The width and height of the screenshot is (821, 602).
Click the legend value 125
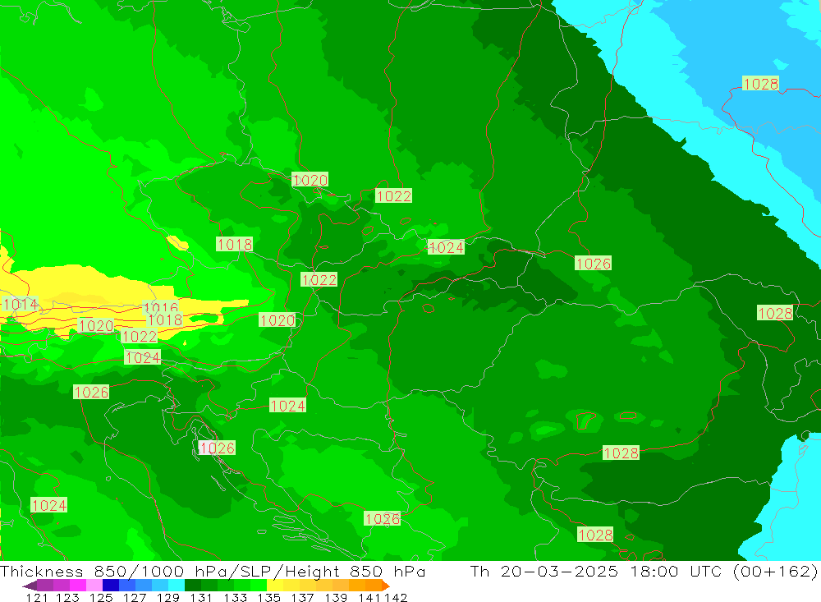[x=100, y=597]
